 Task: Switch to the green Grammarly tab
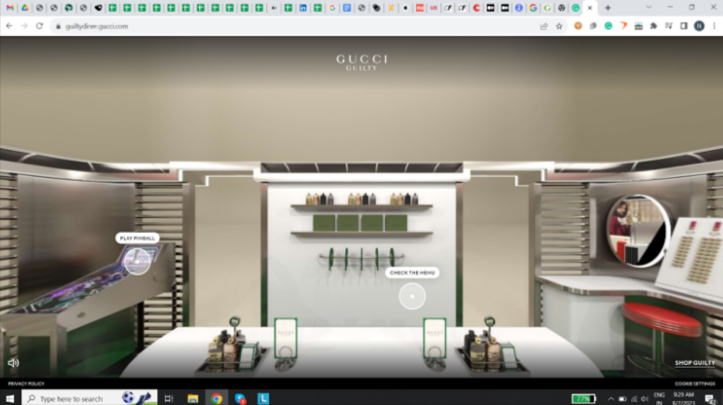(575, 7)
